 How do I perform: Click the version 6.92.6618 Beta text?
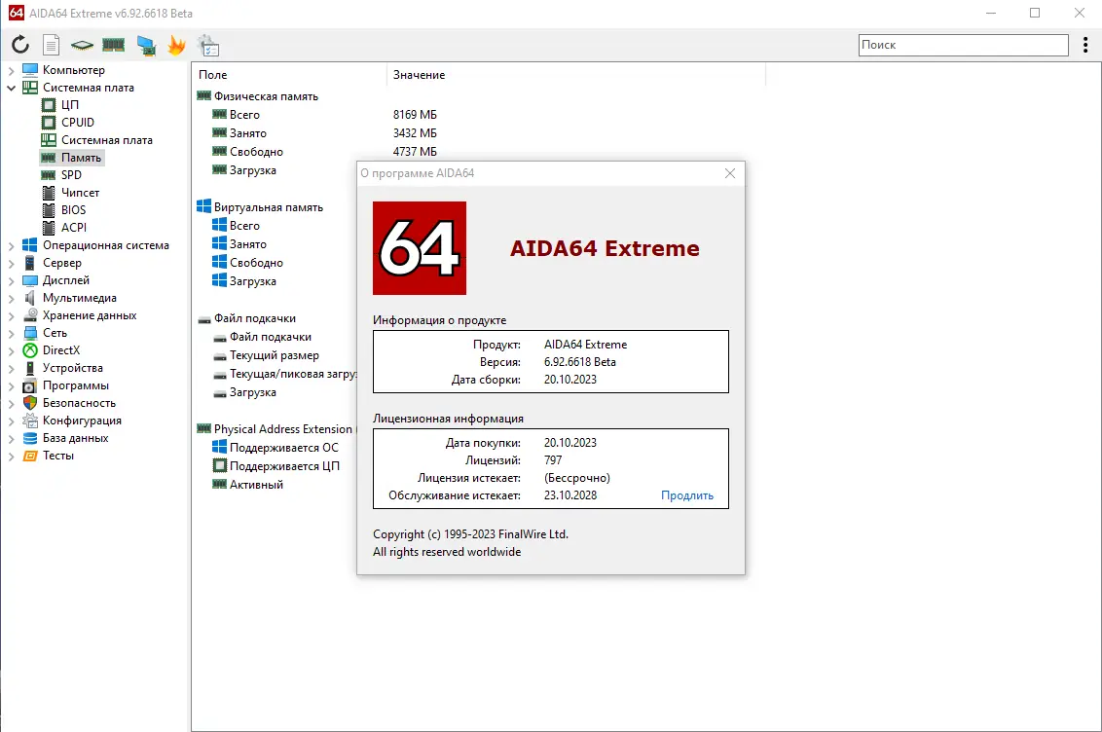[x=580, y=362]
